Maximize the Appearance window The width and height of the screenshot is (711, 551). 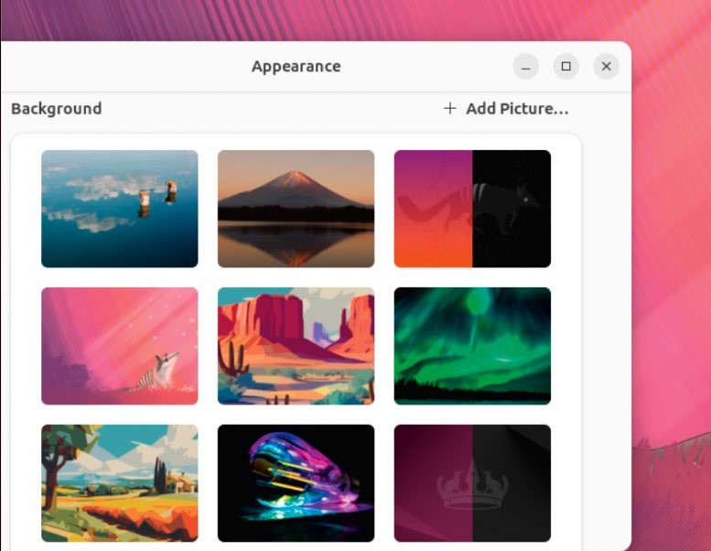click(566, 67)
